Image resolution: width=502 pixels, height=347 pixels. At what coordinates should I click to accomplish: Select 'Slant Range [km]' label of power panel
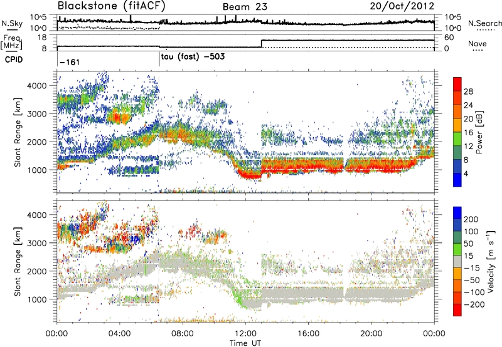(x=18, y=132)
